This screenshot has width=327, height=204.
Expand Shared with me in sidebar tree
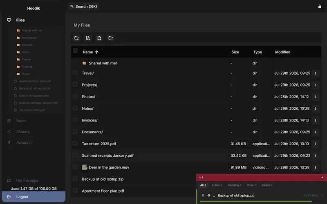(12, 30)
